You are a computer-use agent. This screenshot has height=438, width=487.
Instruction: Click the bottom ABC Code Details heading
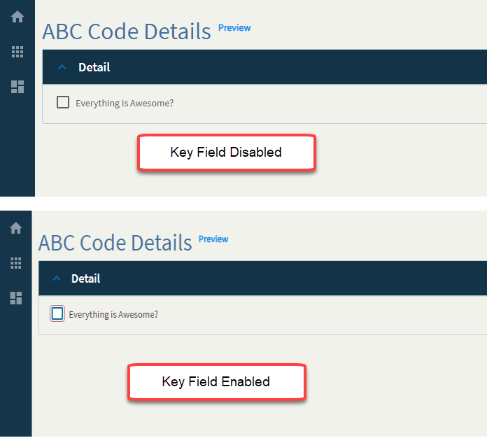coord(115,243)
